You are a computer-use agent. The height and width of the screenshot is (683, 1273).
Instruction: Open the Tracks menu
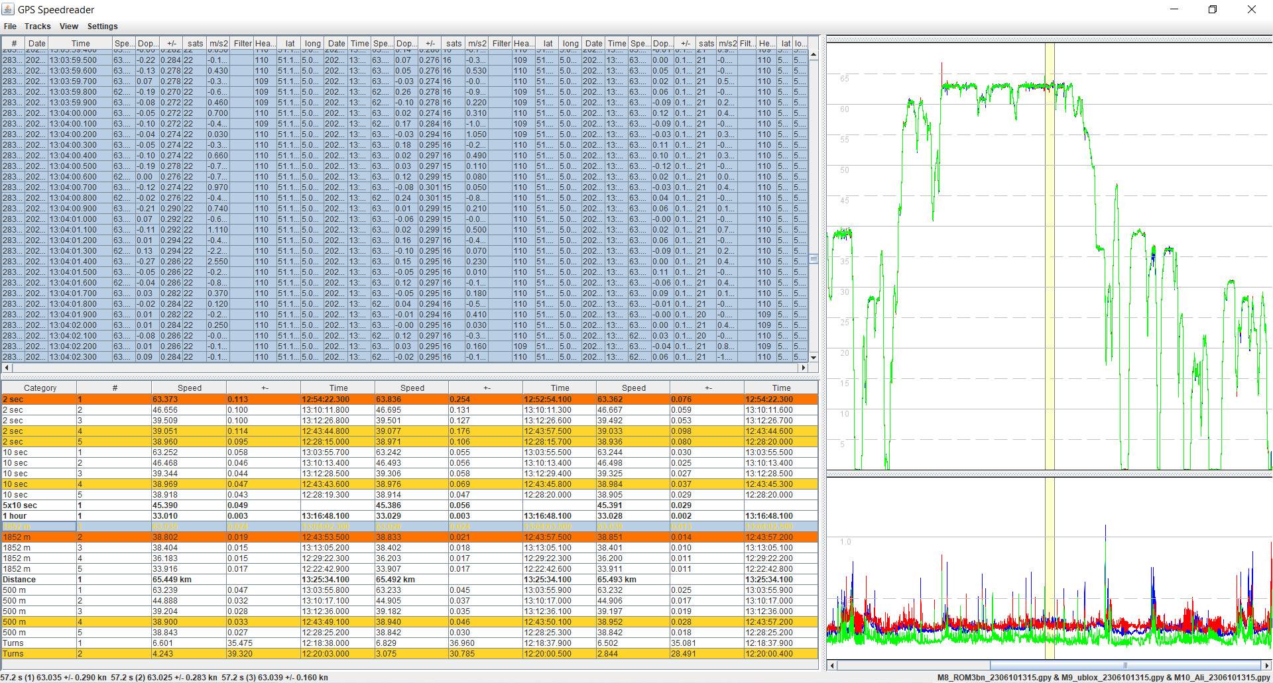click(x=37, y=26)
